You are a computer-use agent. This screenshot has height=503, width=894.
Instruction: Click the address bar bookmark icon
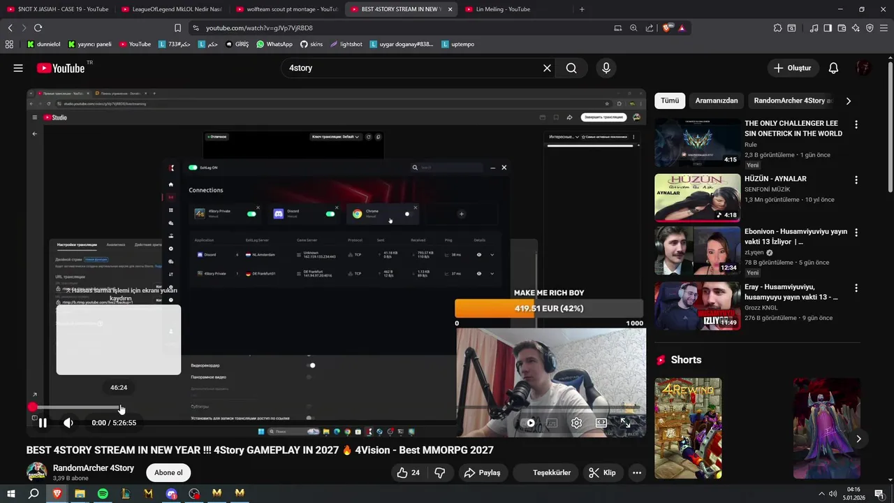[x=177, y=28]
